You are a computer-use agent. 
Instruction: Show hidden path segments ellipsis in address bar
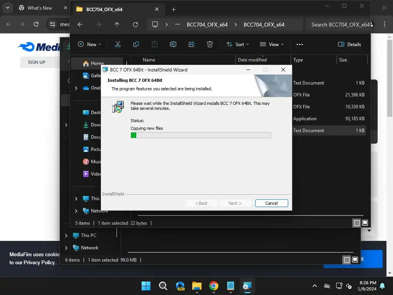click(177, 24)
